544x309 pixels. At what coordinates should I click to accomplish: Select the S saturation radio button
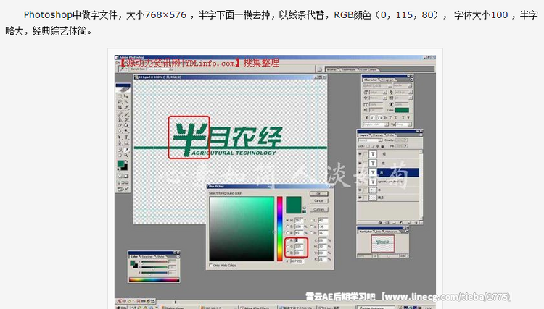(287, 227)
